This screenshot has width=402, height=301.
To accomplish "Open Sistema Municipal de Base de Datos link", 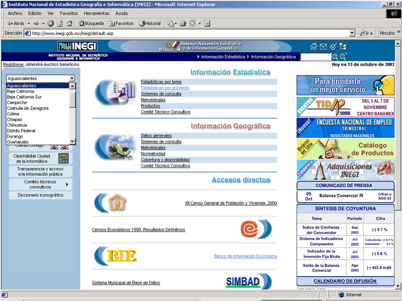I will point(126,283).
